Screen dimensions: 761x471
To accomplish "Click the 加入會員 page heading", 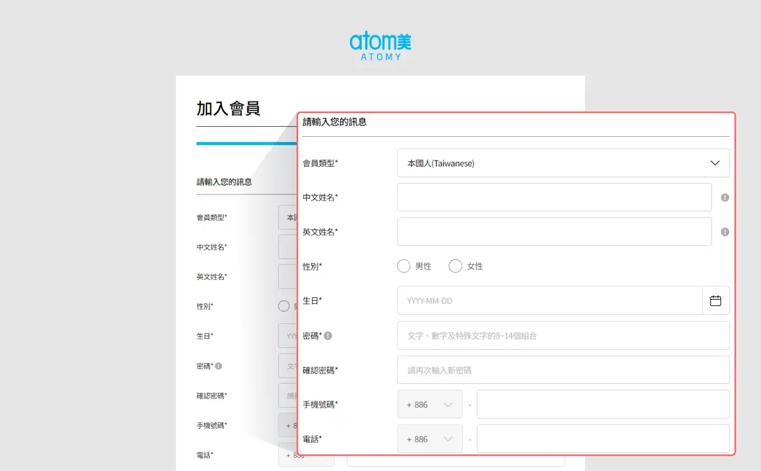I will (228, 108).
